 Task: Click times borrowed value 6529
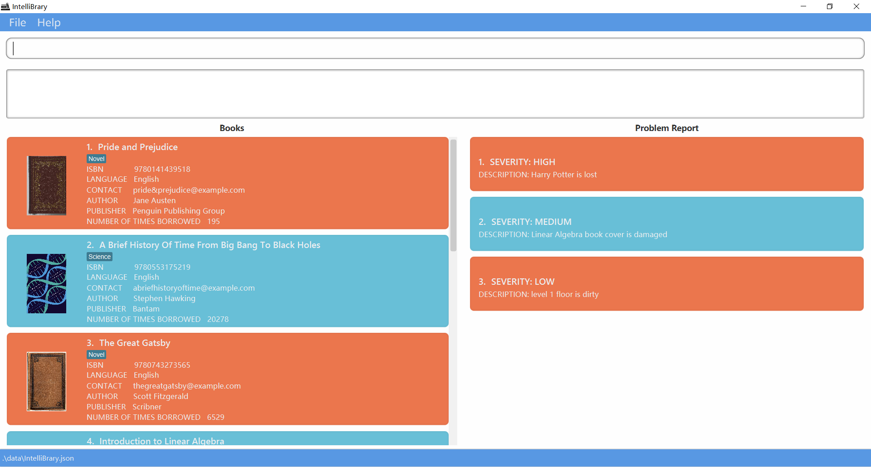click(215, 417)
